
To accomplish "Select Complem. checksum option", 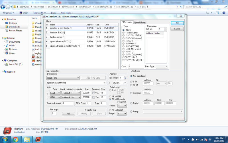I will pos(131,93).
